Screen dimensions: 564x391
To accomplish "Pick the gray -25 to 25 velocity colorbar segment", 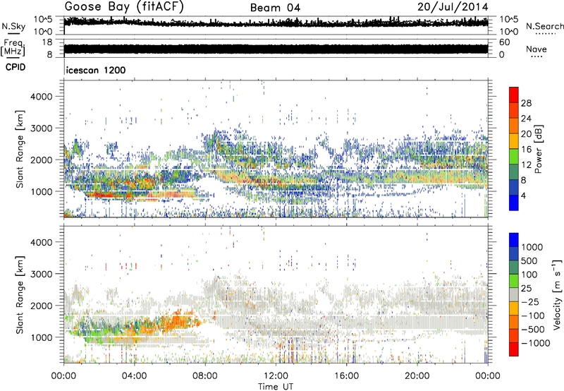I will [514, 294].
